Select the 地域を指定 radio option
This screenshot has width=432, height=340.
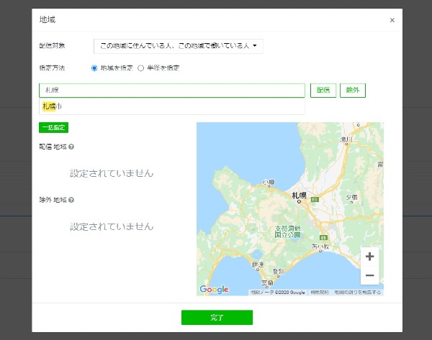94,68
